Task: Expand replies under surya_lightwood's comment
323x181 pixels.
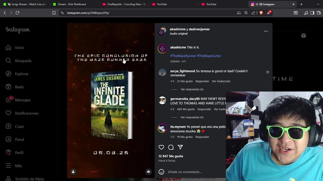Action: pos(192,89)
